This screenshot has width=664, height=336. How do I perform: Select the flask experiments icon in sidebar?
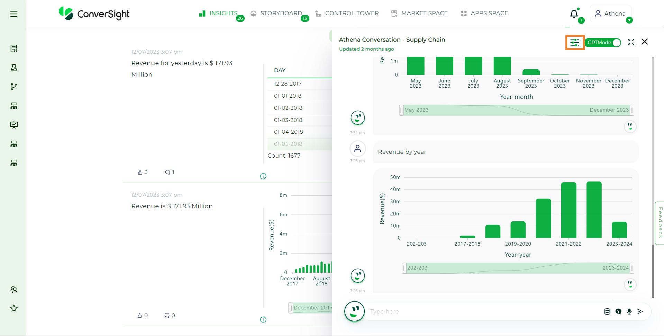14,68
